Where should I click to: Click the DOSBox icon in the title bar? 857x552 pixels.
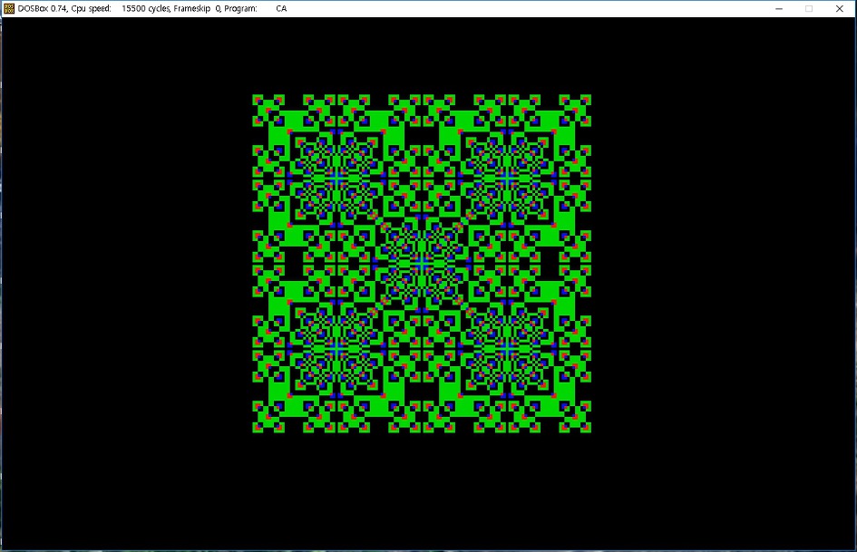pos(9,8)
